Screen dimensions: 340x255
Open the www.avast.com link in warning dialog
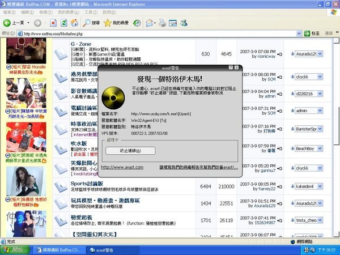(122, 167)
